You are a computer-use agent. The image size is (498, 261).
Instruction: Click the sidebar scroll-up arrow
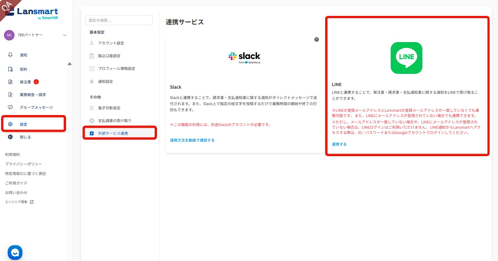coord(70,64)
